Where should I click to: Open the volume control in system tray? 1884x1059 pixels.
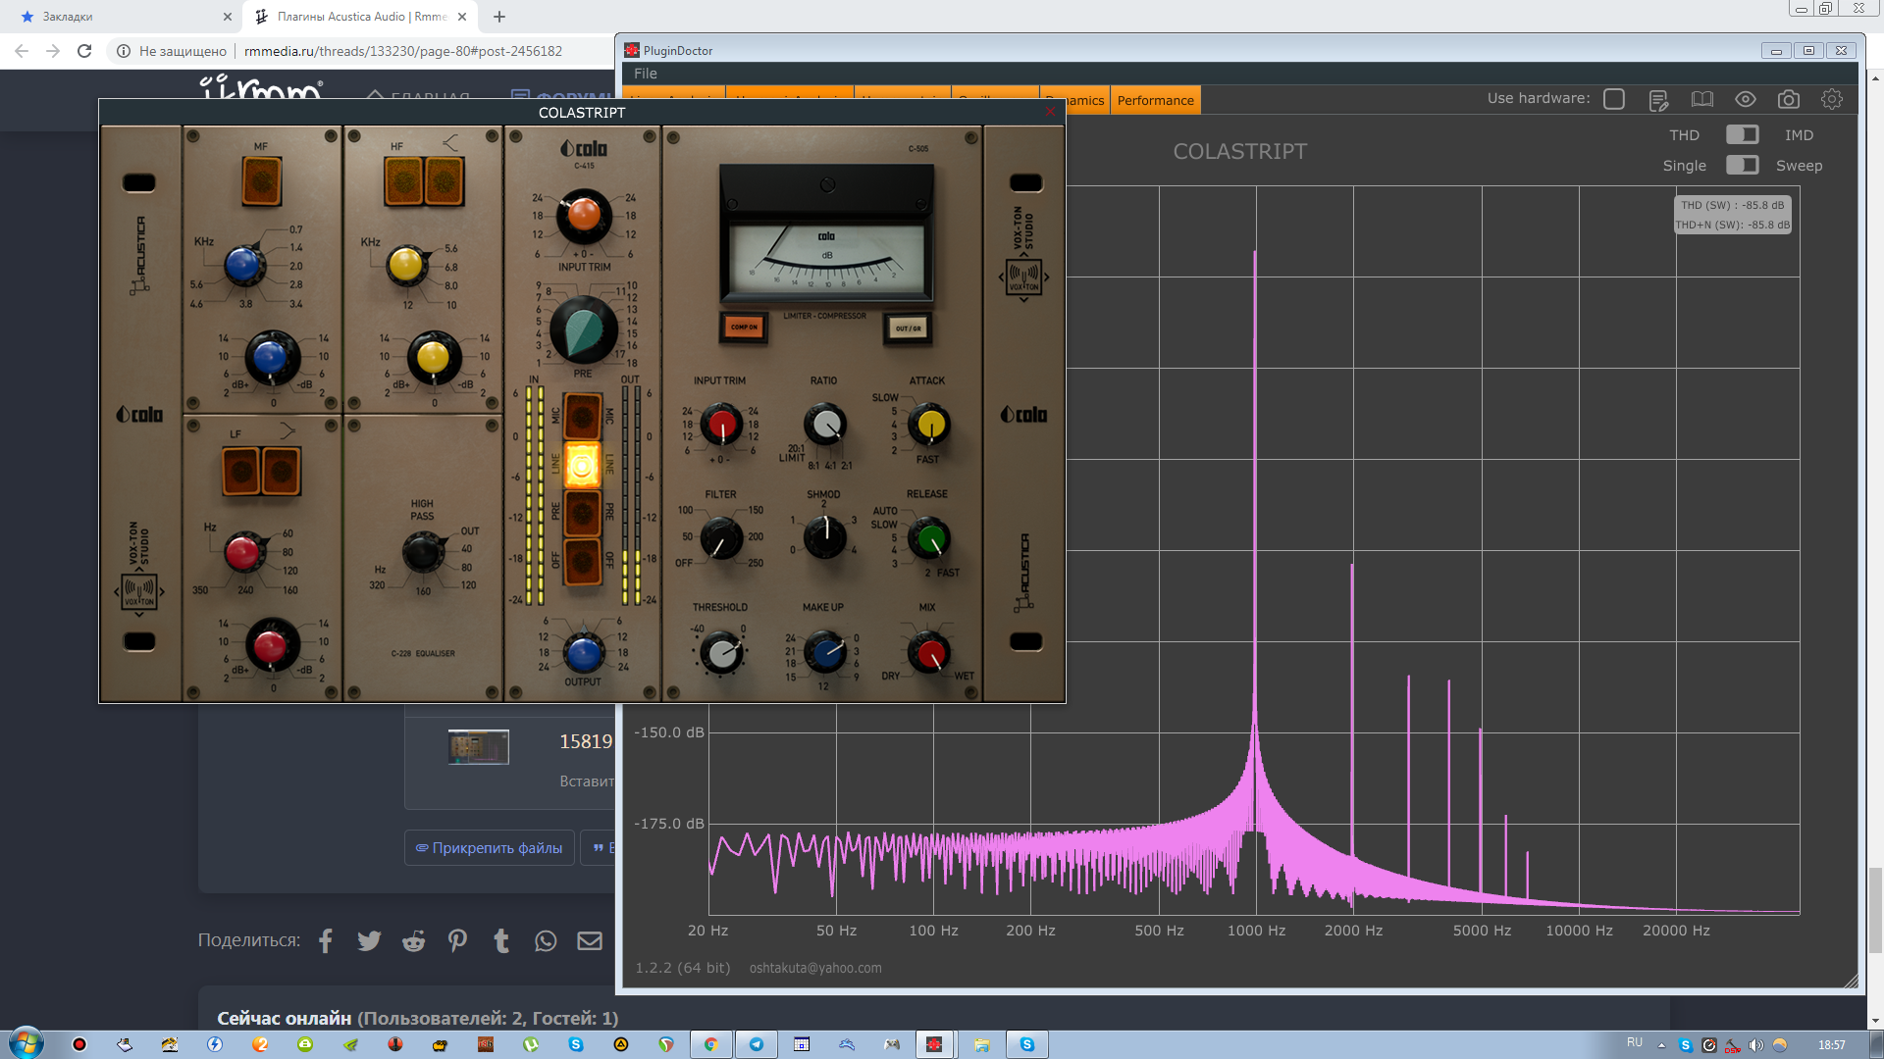1755,1044
